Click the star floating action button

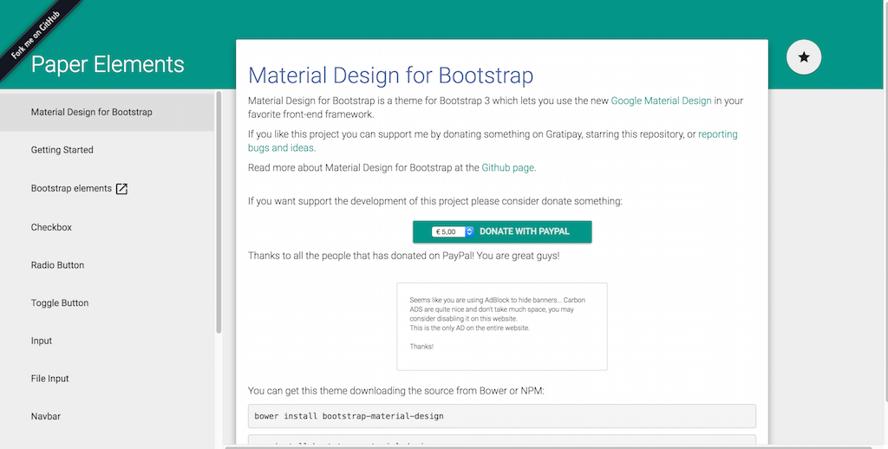[x=803, y=57]
